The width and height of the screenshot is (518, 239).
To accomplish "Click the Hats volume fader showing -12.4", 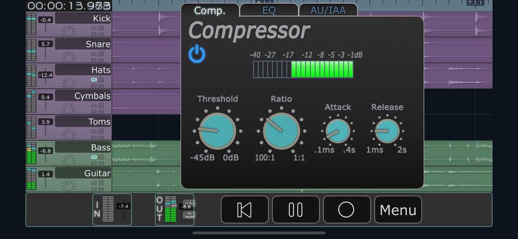I will [x=45, y=75].
